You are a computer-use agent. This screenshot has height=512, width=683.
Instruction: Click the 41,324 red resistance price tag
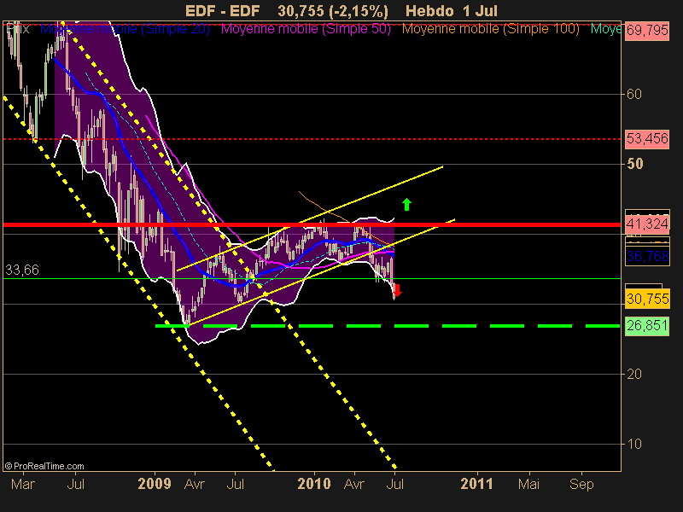(x=647, y=224)
